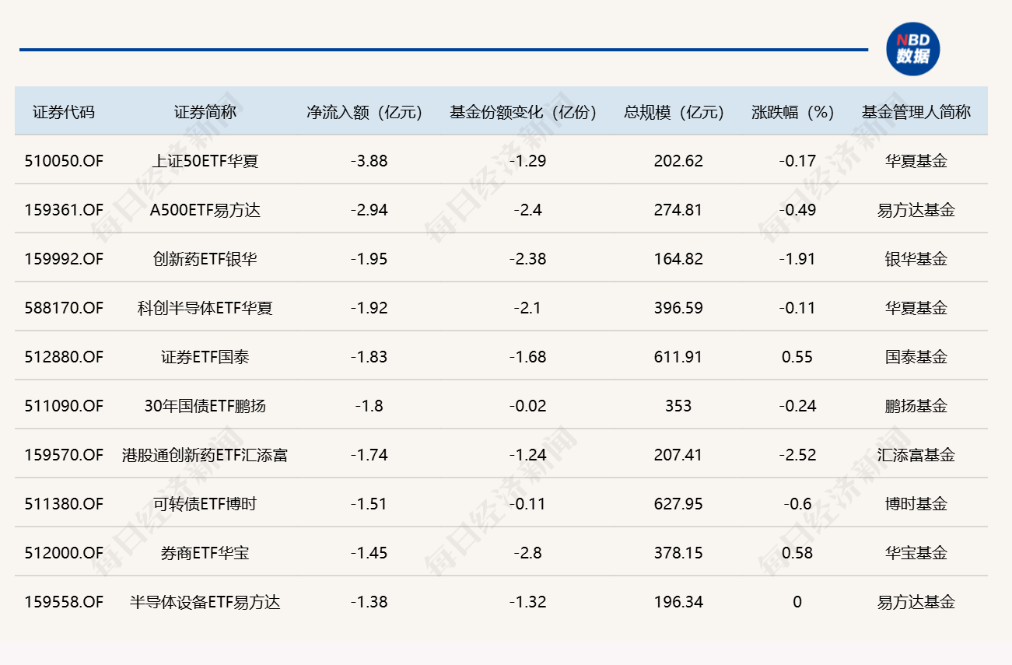The image size is (1012, 665).
Task: Click total scale value 202.62
Action: tap(678, 161)
